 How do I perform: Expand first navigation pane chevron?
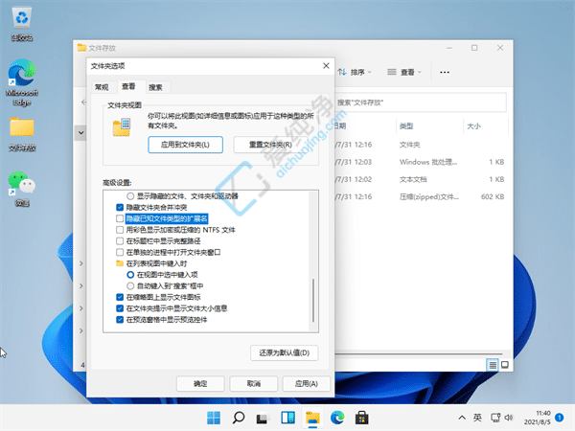tap(81, 263)
